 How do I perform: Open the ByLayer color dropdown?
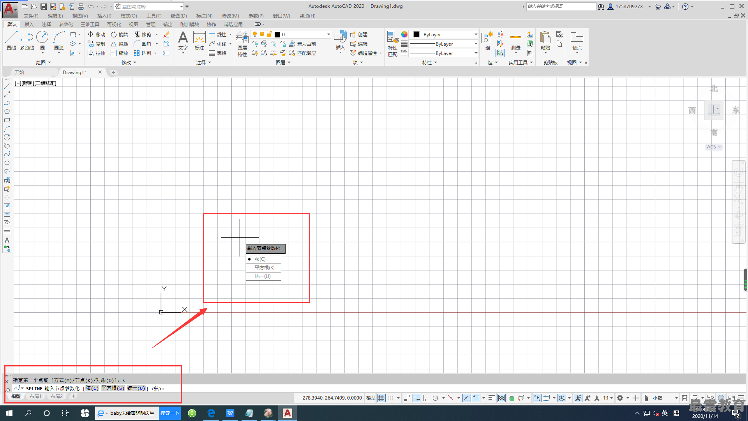coord(476,34)
